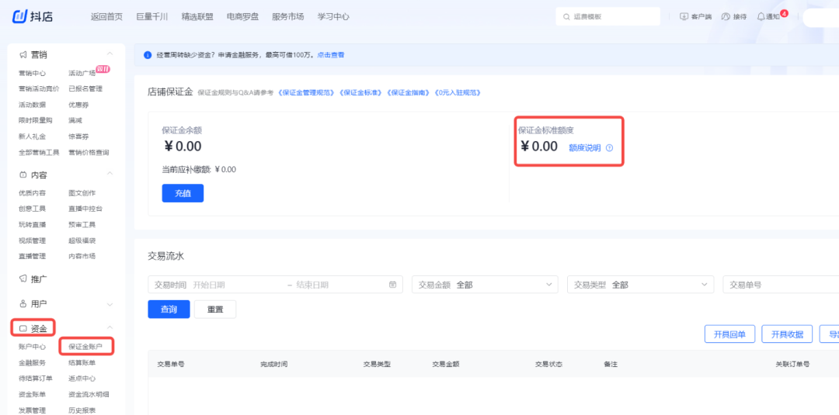
Task: Open the calendar icon in 交易时间
Action: [392, 285]
